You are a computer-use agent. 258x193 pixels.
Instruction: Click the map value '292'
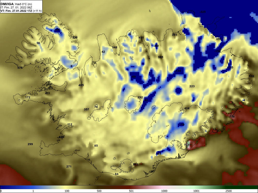point(140,97)
